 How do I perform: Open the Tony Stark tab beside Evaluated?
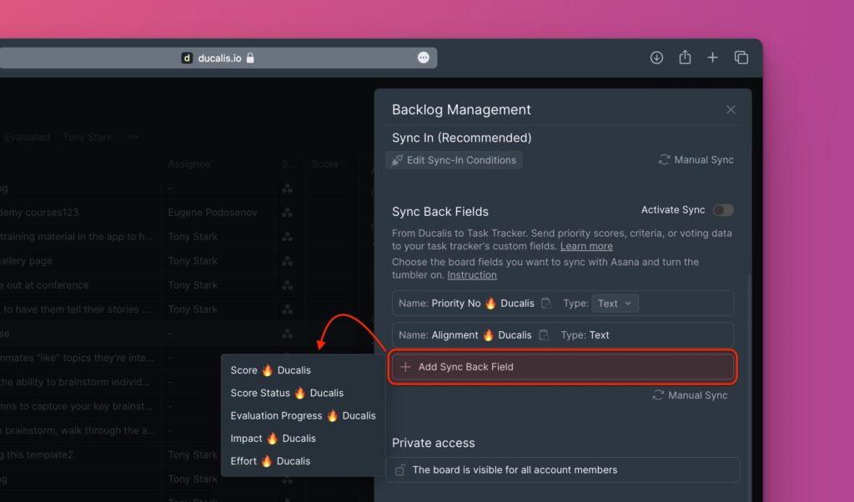pyautogui.click(x=88, y=138)
